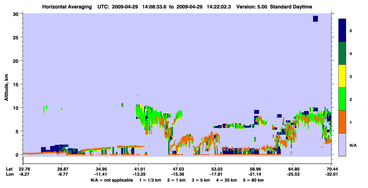Click the bright green level 2 colorbar segment
Screen dimensions: 368x188
[x=342, y=99]
